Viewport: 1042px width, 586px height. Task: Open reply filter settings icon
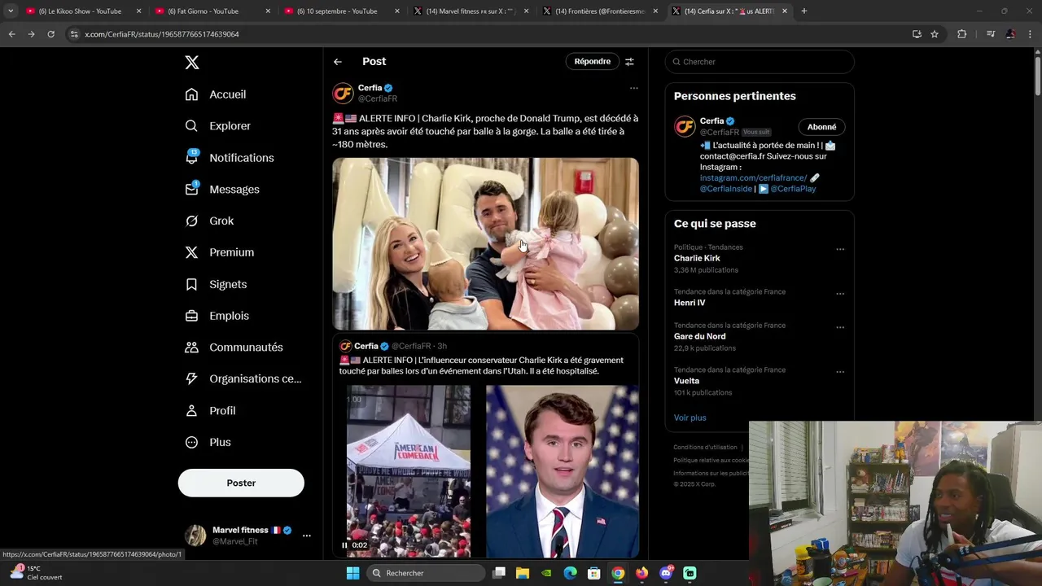point(629,62)
